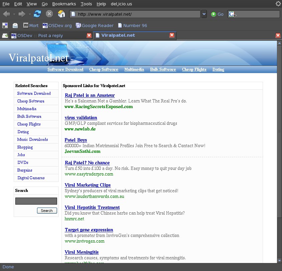The image size is (282, 271).
Task: Open the del.icio.us menu
Action: pos(121,4)
